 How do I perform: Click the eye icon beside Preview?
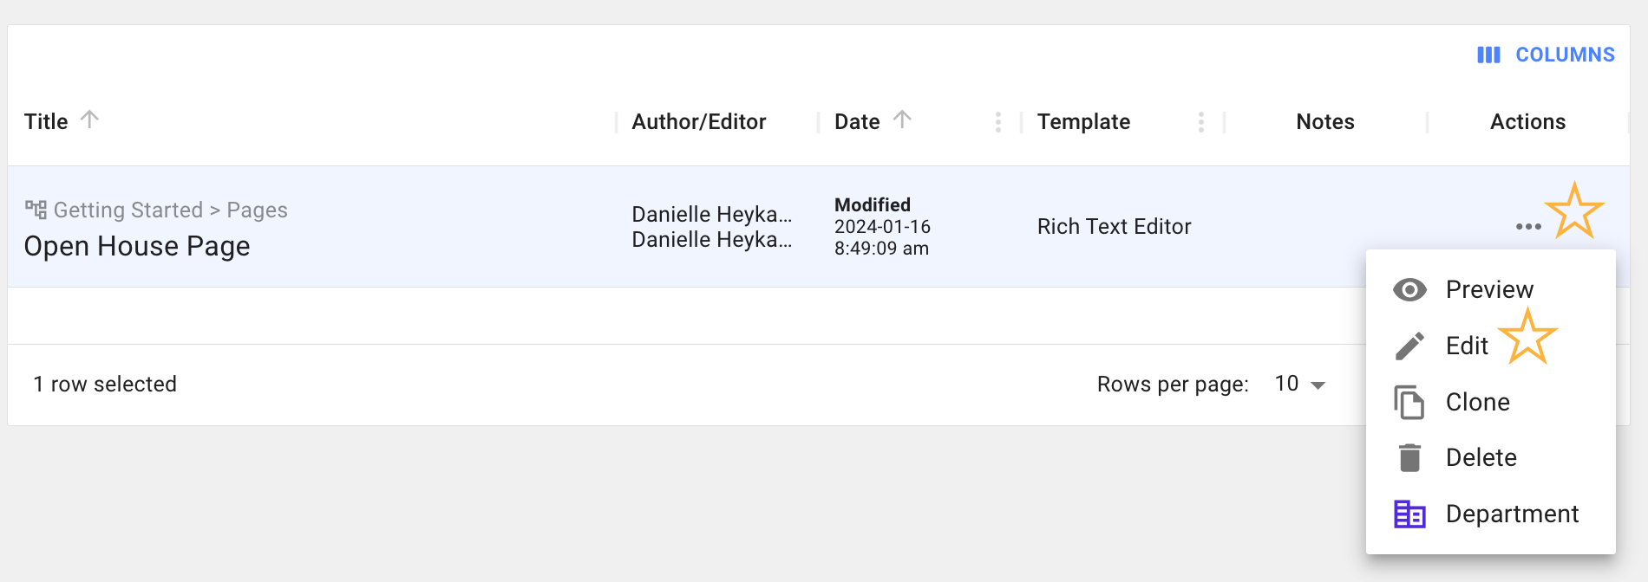(x=1409, y=290)
